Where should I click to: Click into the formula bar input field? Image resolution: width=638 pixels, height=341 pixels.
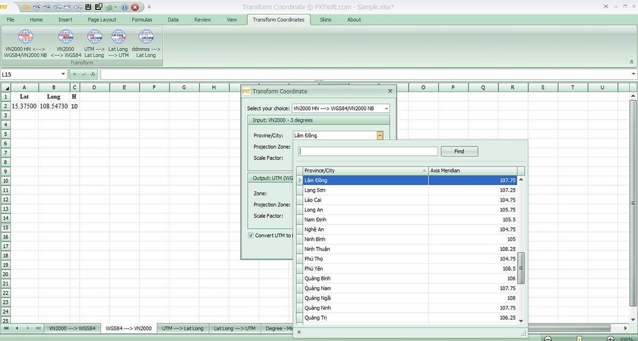click(365, 74)
